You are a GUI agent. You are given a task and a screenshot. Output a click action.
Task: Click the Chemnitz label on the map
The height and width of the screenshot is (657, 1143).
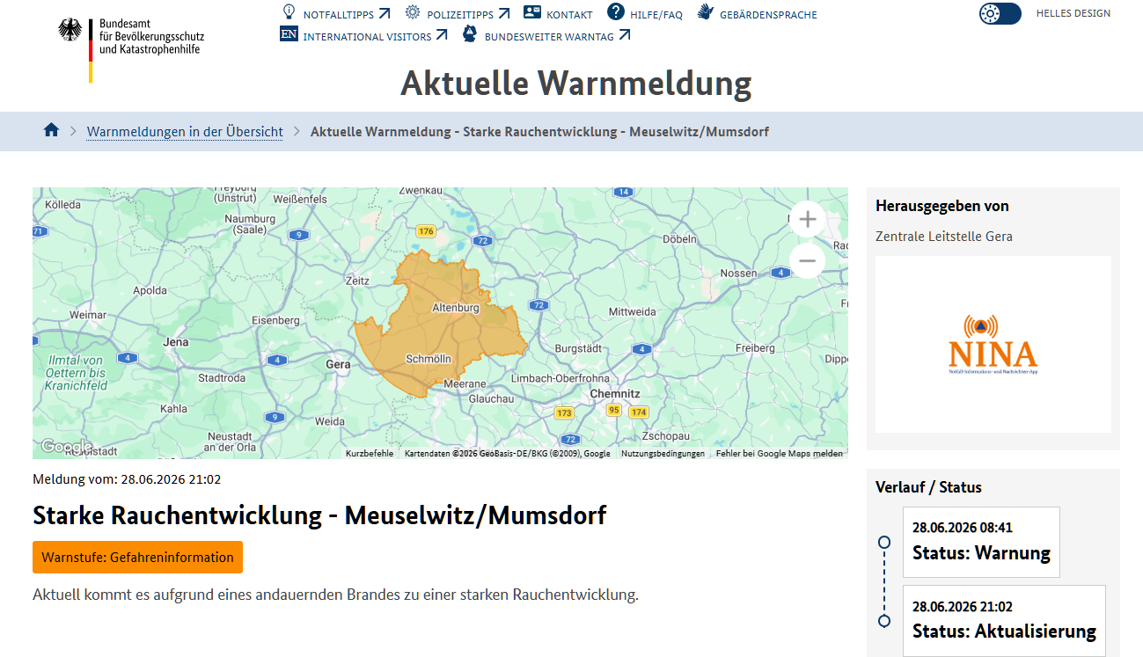pyautogui.click(x=615, y=393)
